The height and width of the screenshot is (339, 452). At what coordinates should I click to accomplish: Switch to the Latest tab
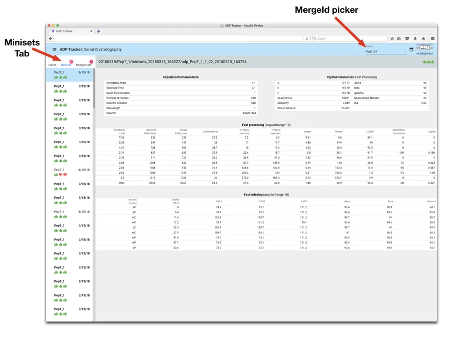coord(52,65)
